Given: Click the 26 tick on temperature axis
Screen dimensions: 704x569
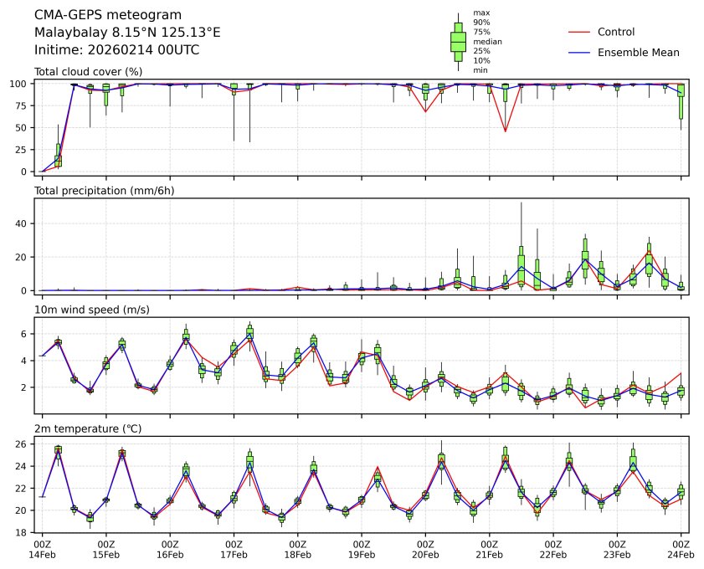Looking at the screenshot, I should [x=24, y=444].
